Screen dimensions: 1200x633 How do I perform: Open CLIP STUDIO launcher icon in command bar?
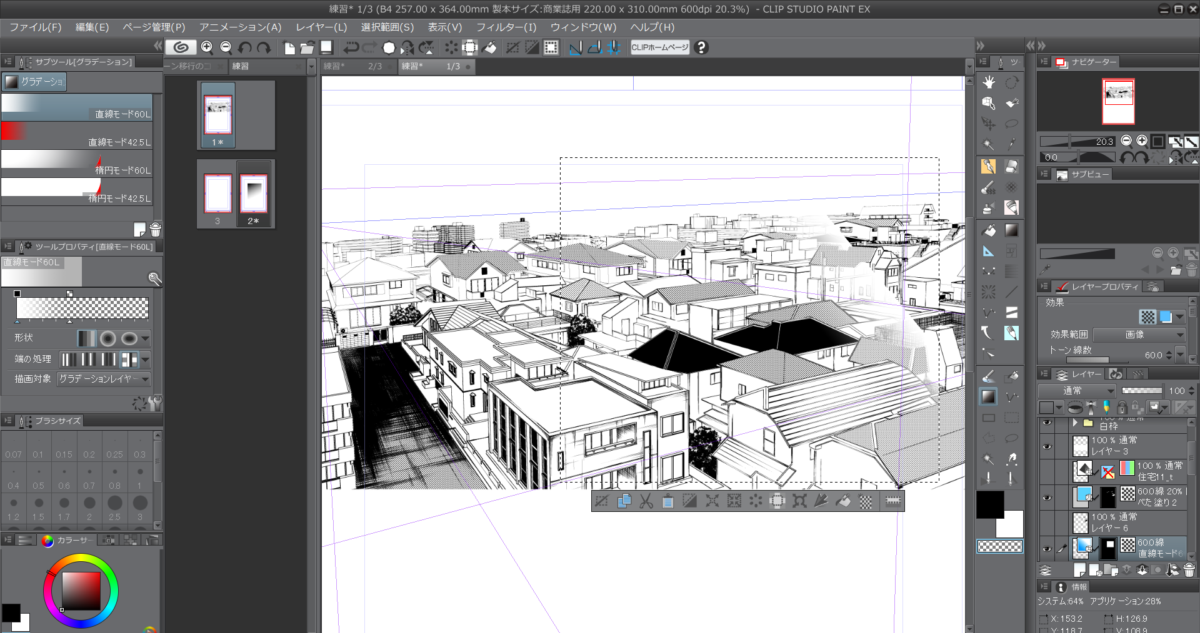(x=181, y=47)
